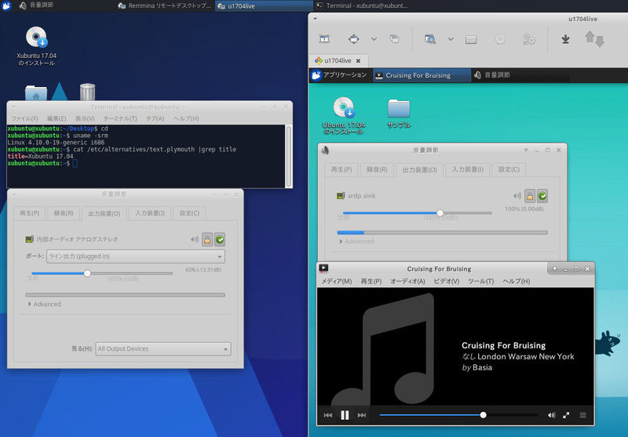Click the gray up/down arrows icon in Remmina
628x437 pixels.
[594, 39]
